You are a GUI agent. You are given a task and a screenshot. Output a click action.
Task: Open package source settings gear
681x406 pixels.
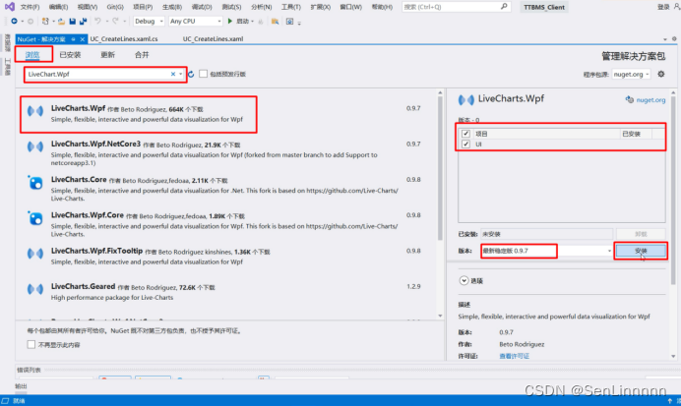661,74
